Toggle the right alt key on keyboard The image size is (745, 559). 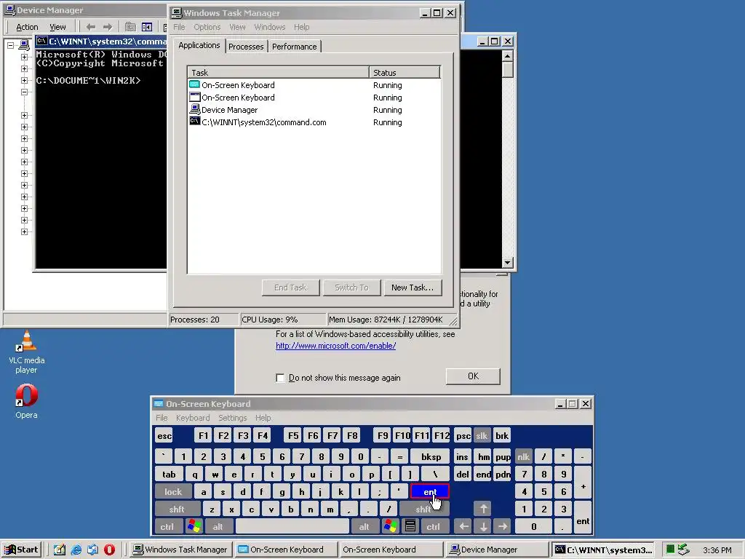(x=364, y=526)
